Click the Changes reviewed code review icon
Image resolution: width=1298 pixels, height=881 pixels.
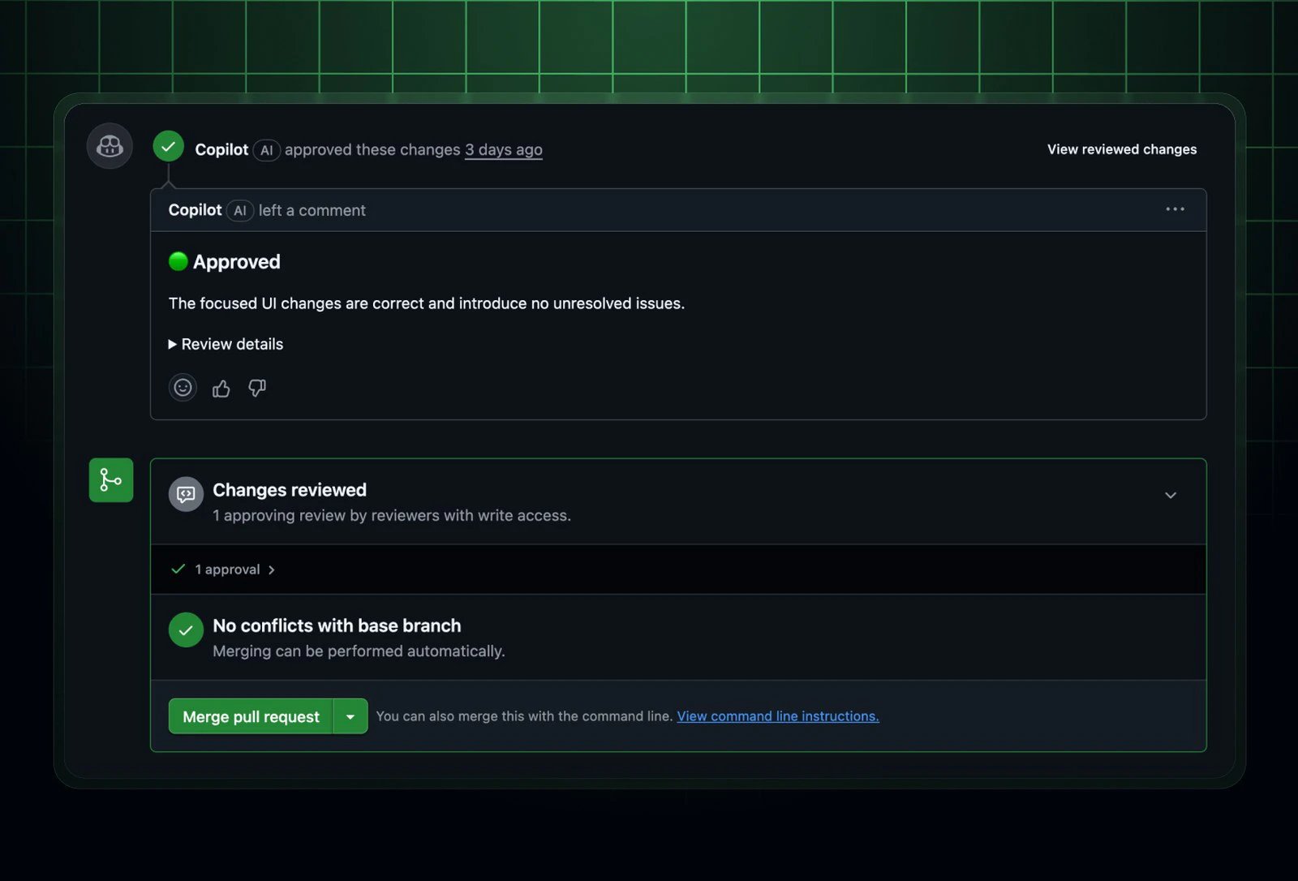coord(186,494)
